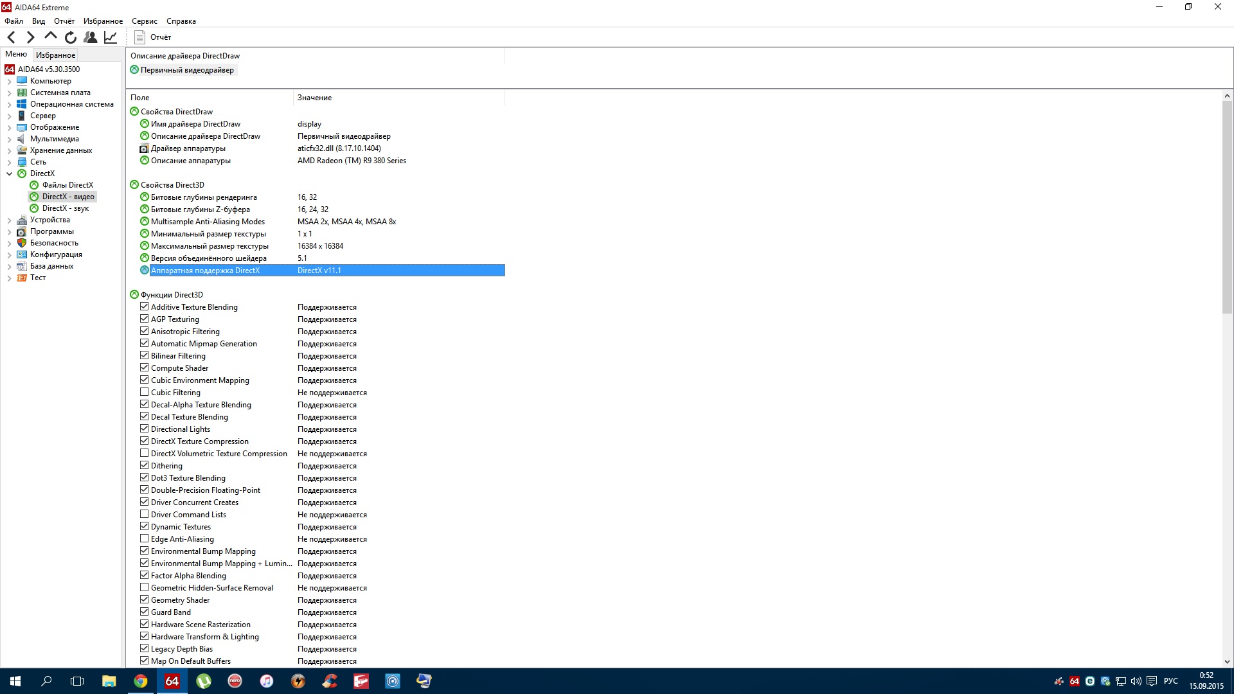
Task: Switch to the Избранное tab
Action: point(55,55)
